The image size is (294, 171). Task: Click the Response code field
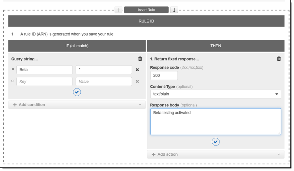pos(164,76)
